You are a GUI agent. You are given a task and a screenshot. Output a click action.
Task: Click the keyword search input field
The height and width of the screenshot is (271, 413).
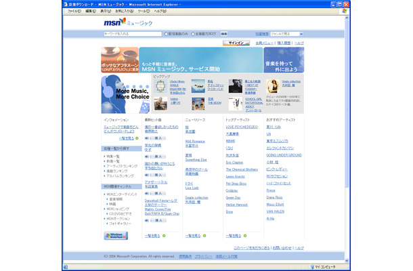133,34
